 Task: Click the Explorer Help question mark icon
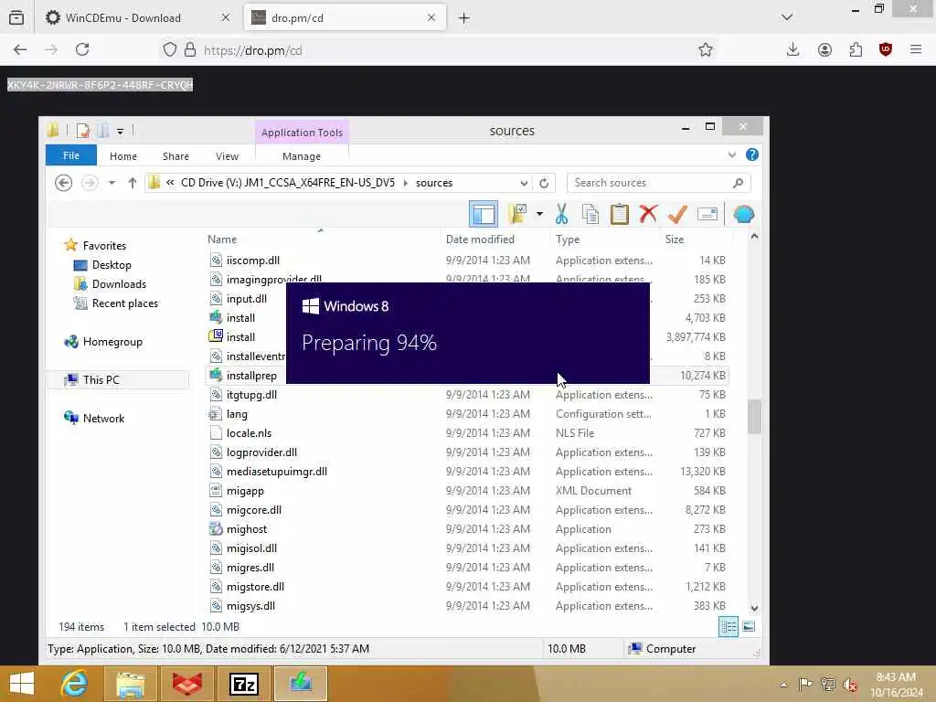tap(752, 155)
